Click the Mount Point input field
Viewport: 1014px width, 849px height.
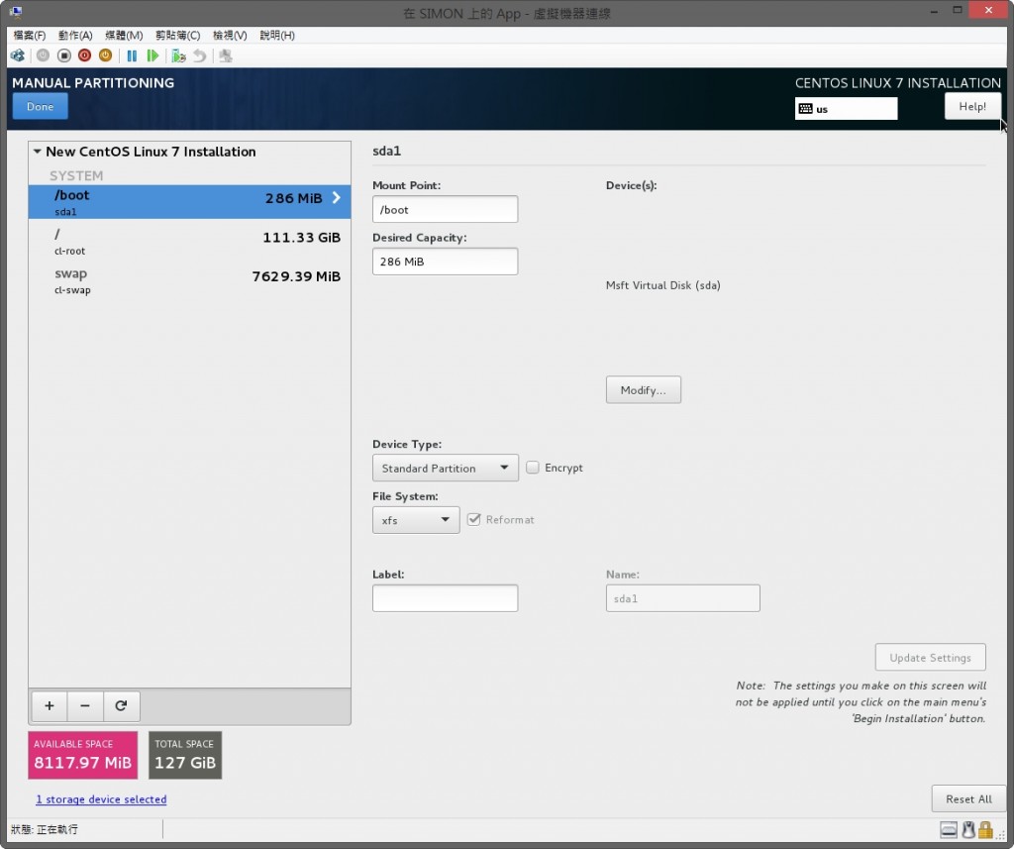(445, 209)
